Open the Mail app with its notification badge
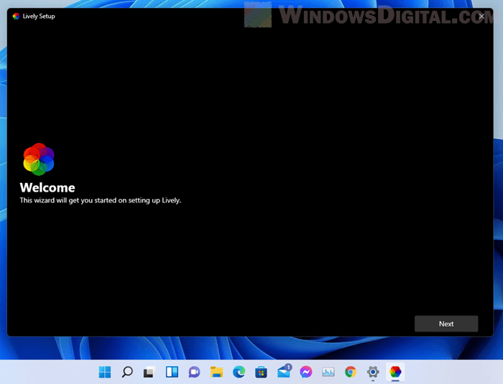The image size is (503, 384). point(285,371)
